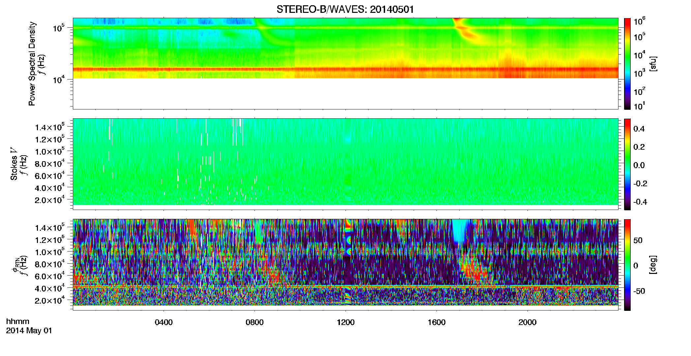691x356 pixels.
Task: Select the 1600 time tick label
Action: 436,322
